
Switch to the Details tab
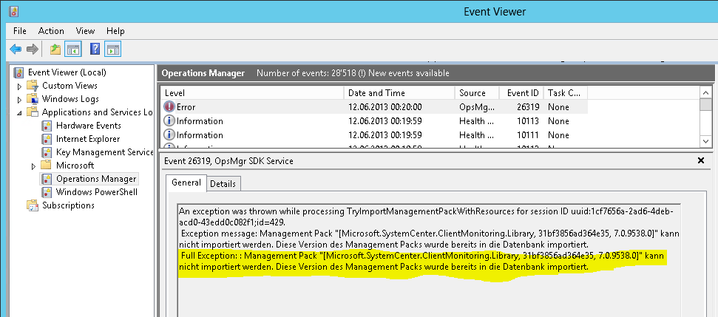223,183
